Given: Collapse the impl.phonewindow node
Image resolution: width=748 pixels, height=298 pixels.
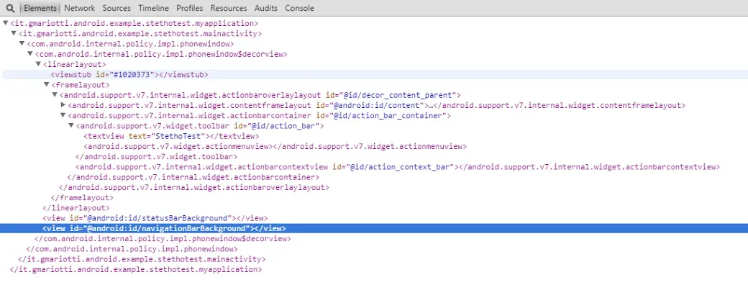Looking at the screenshot, I should click(x=22, y=43).
